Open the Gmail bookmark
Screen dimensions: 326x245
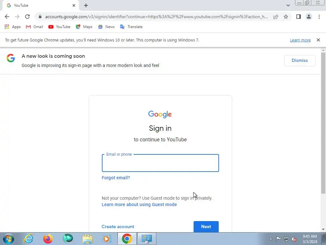(34, 27)
